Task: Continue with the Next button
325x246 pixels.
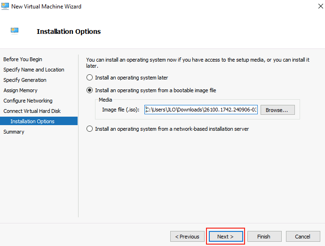Action: click(x=226, y=237)
